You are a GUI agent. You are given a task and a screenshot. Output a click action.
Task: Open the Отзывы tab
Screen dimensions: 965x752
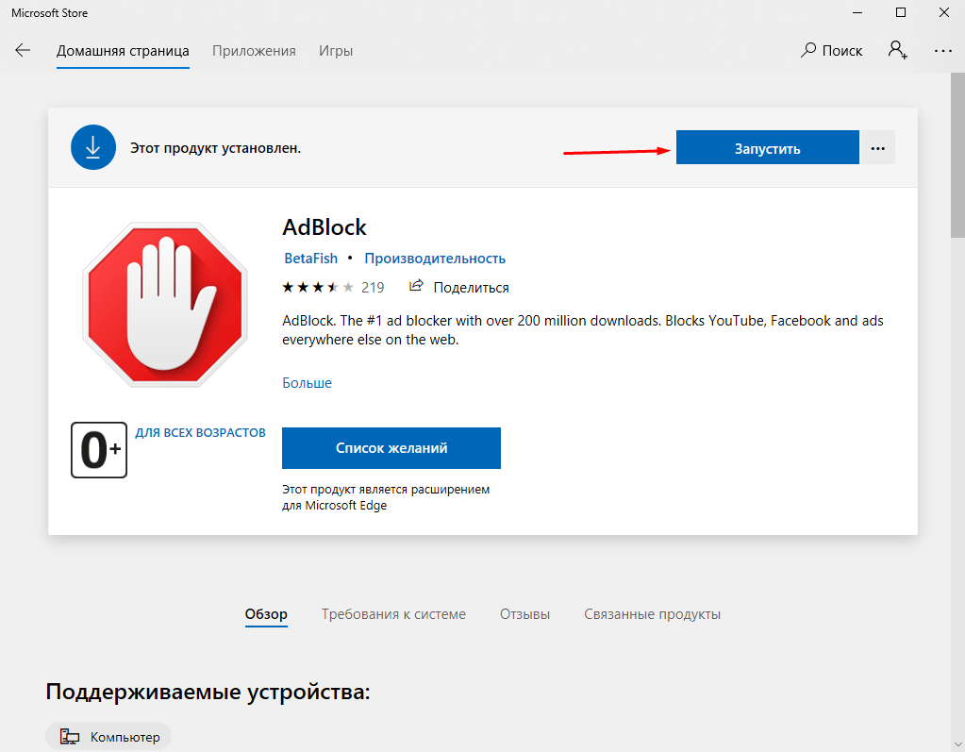tap(525, 614)
